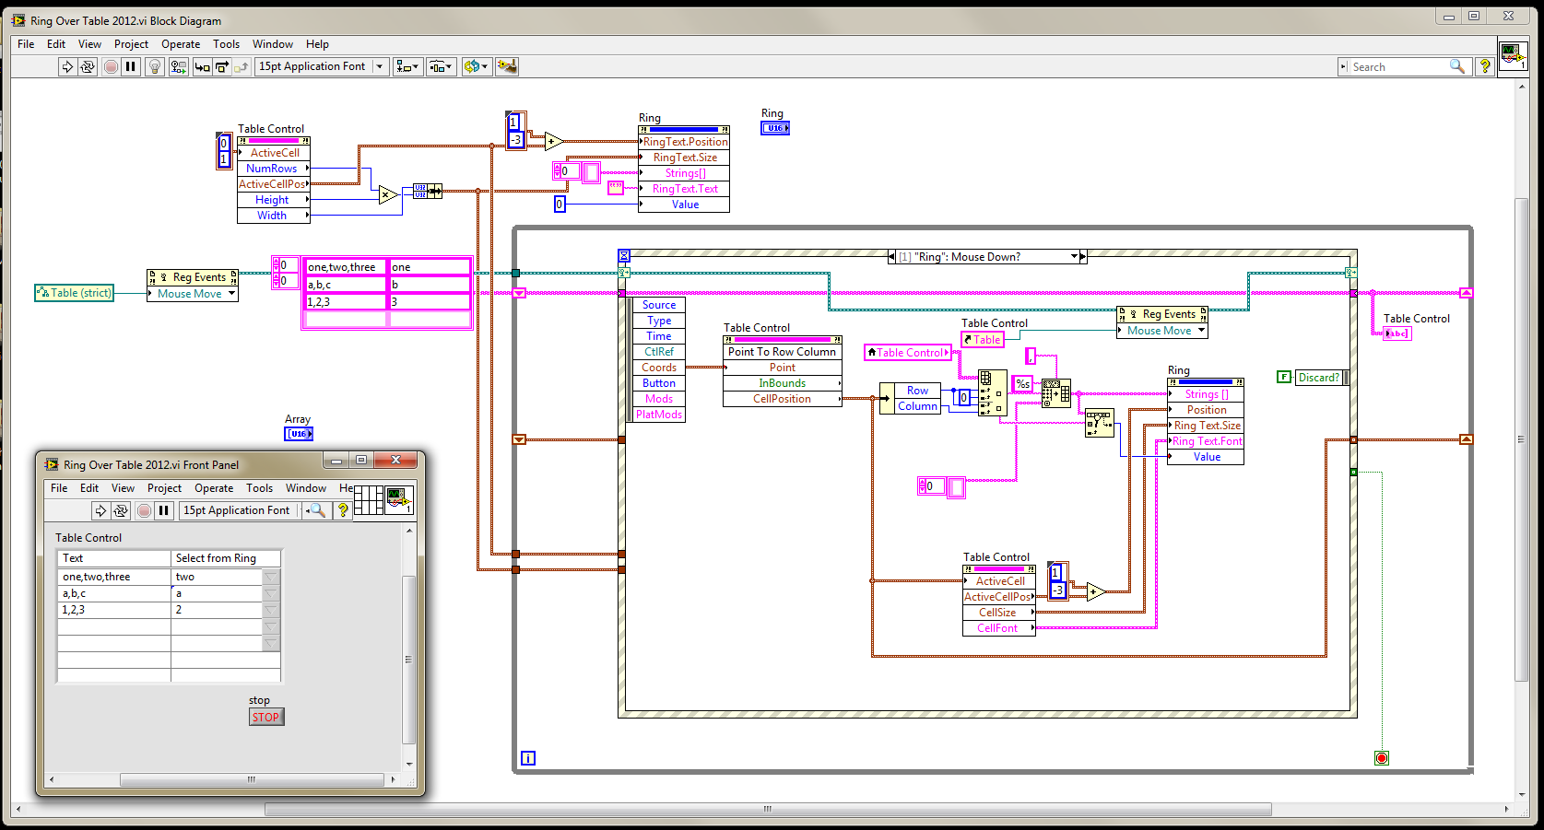The width and height of the screenshot is (1544, 830).
Task: Toggle Highlight Execution light bulb
Action: [155, 66]
